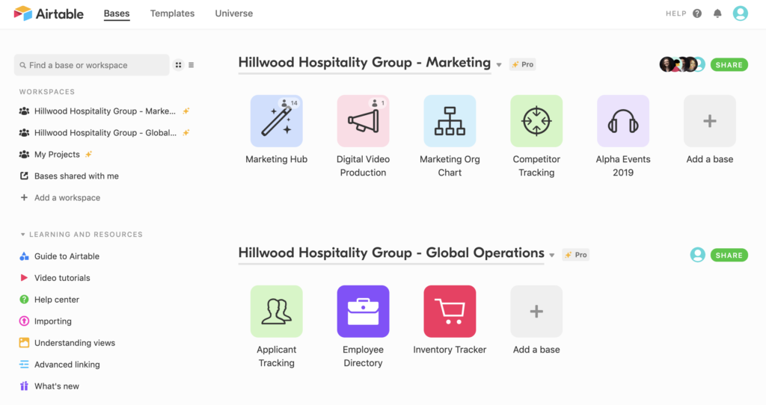Click the notifications bell icon
The image size is (766, 405).
(718, 13)
